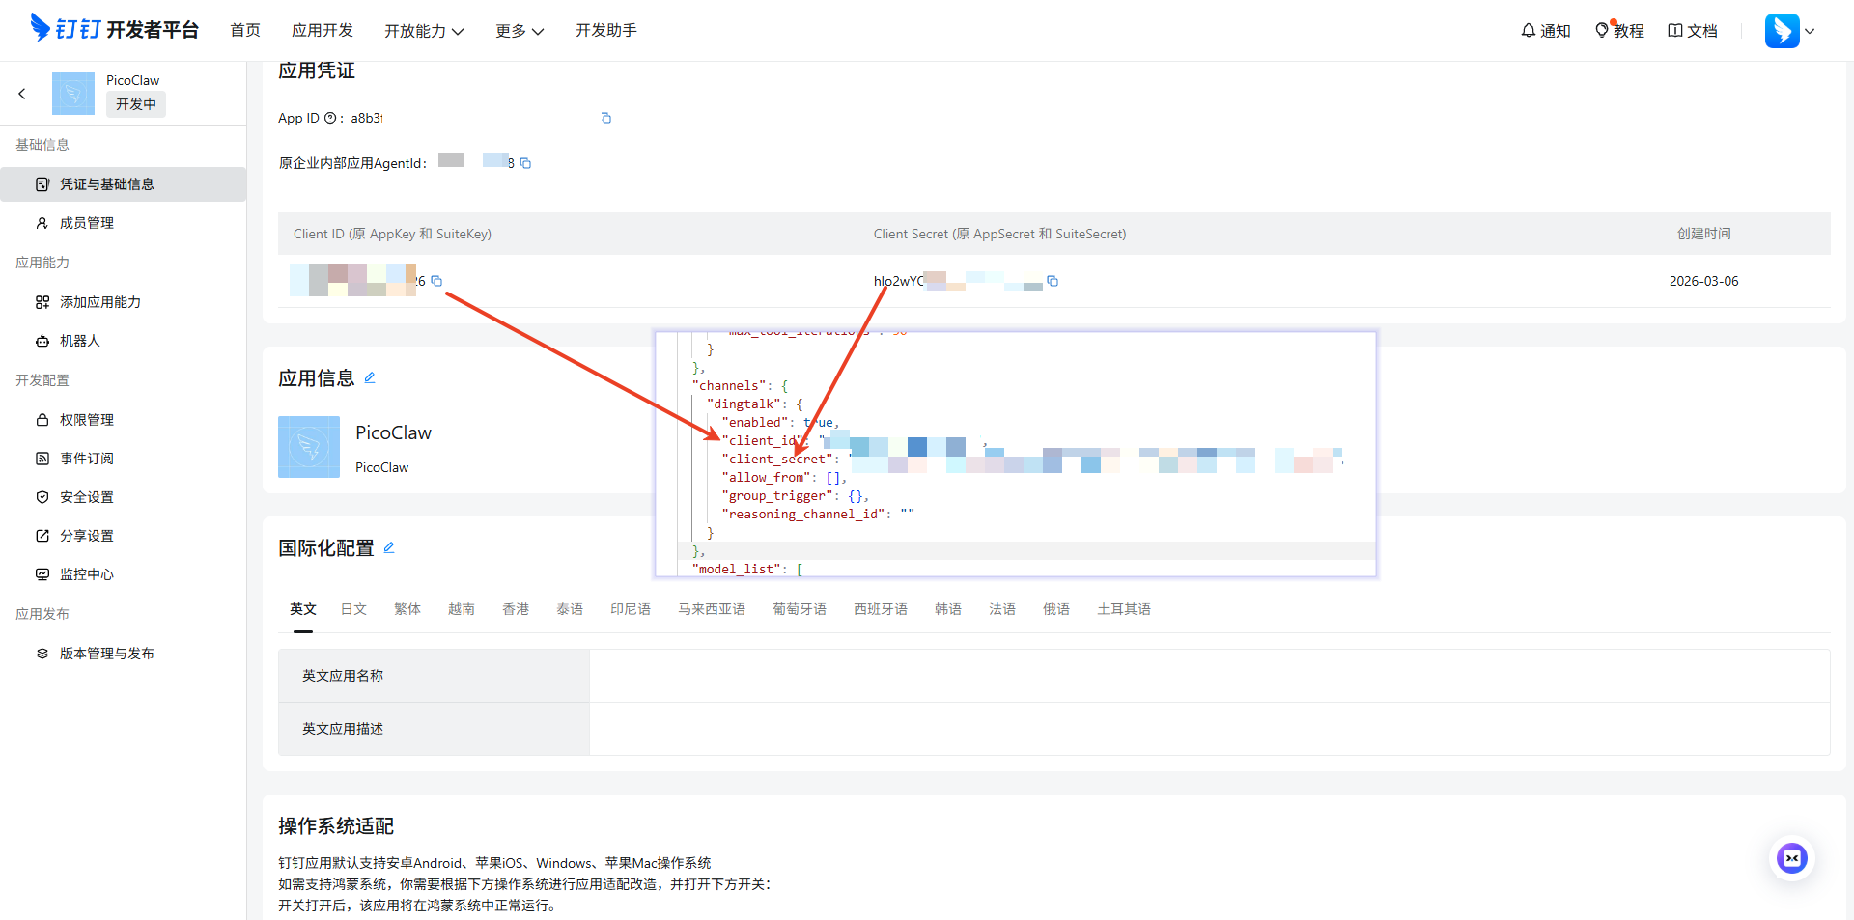This screenshot has width=1854, height=920.
Task: Open 机器人 in the sidebar
Action: [x=80, y=341]
